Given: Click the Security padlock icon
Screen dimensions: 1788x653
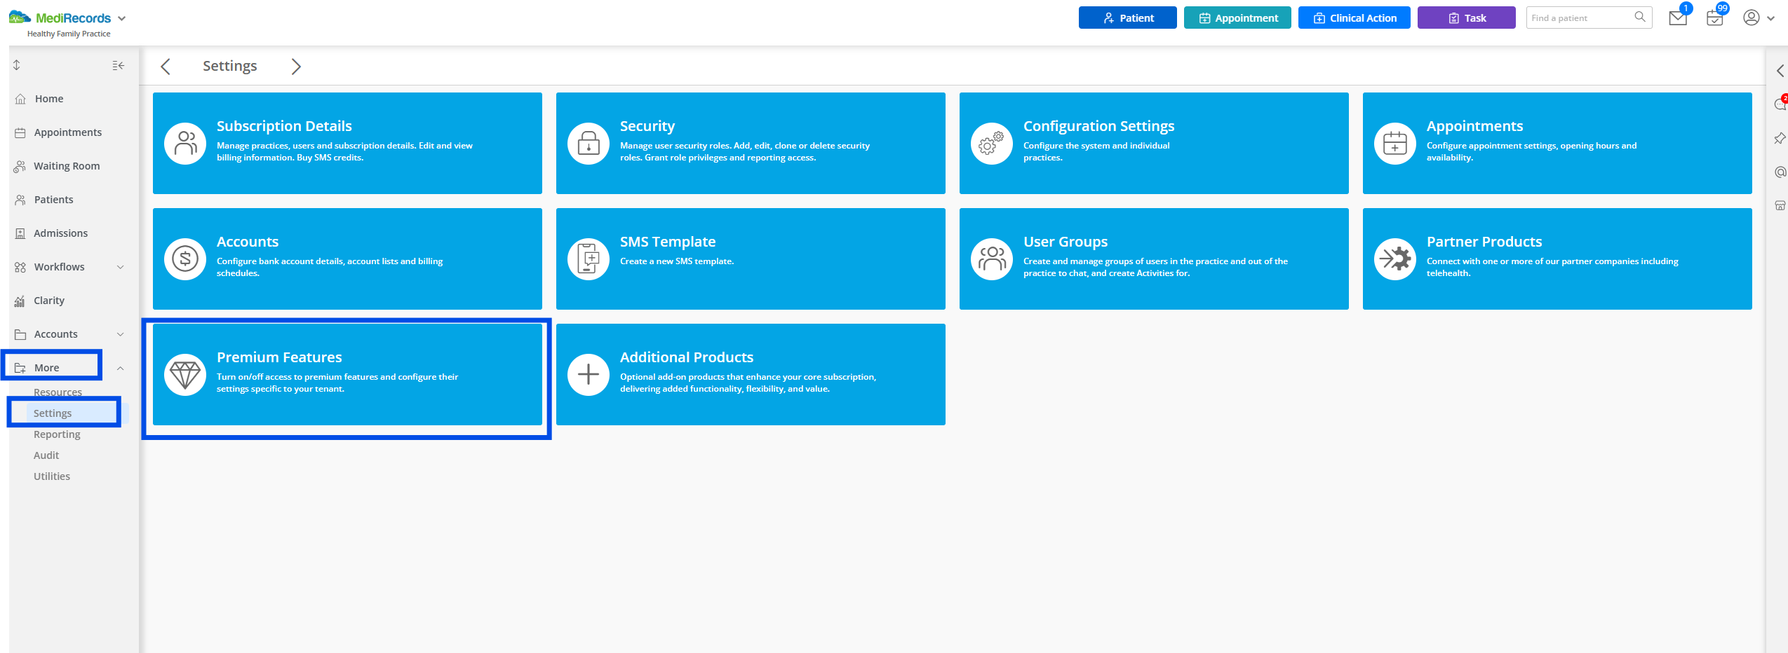Looking at the screenshot, I should click(588, 144).
